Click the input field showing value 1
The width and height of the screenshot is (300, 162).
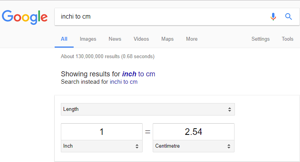[x=102, y=132]
